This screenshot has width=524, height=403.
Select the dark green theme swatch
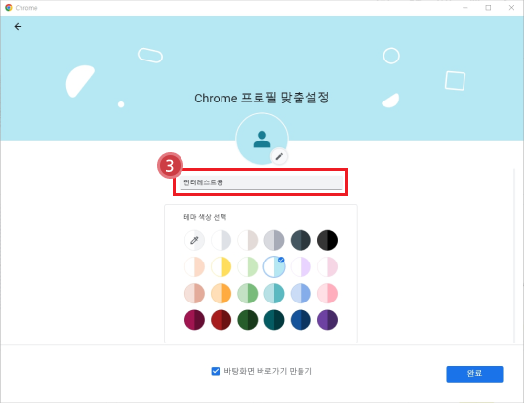pyautogui.click(x=248, y=320)
